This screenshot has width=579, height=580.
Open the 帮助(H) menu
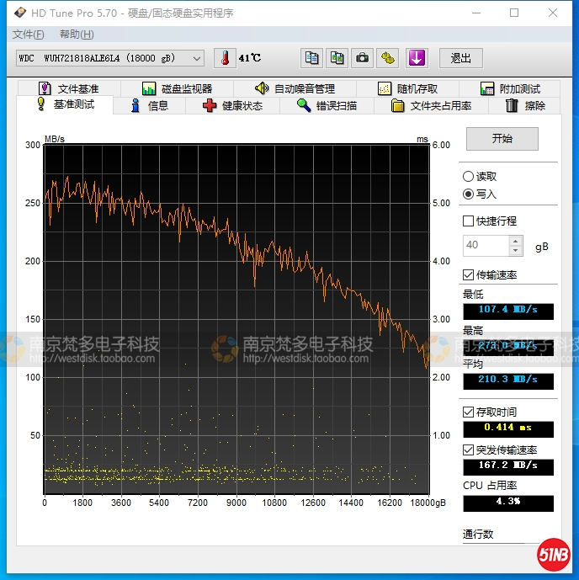click(77, 35)
